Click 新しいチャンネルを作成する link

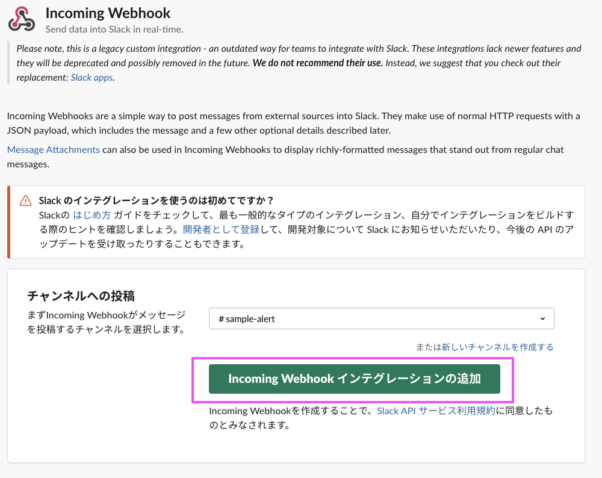point(498,347)
